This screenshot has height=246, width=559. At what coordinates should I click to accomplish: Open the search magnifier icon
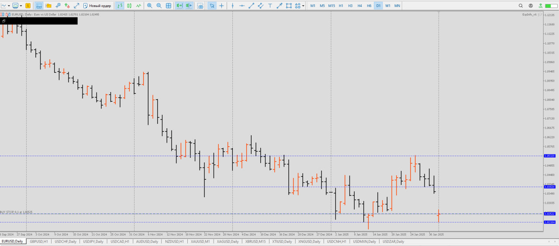click(521, 6)
